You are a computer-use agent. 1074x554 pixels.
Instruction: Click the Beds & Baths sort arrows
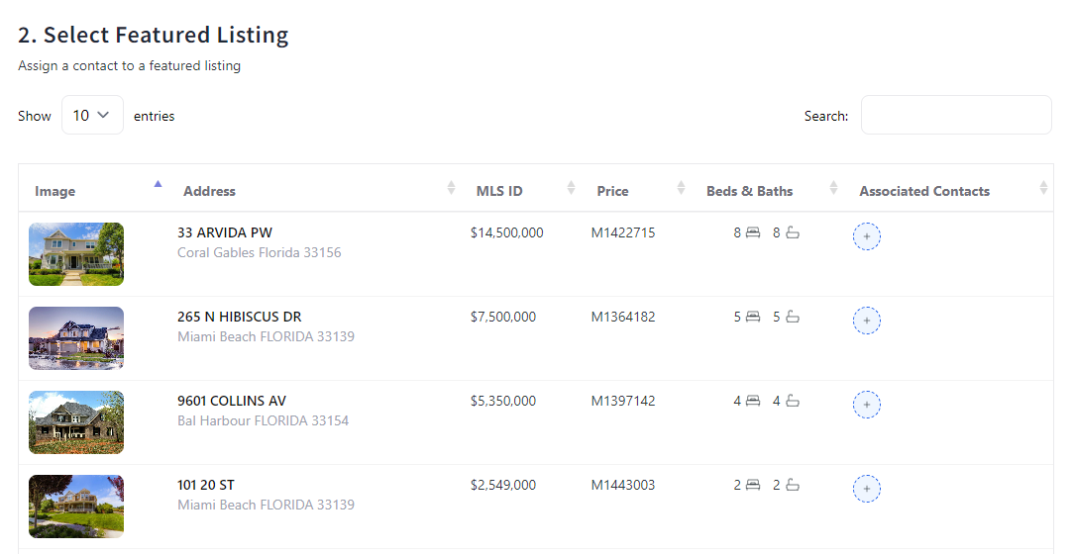pos(833,188)
